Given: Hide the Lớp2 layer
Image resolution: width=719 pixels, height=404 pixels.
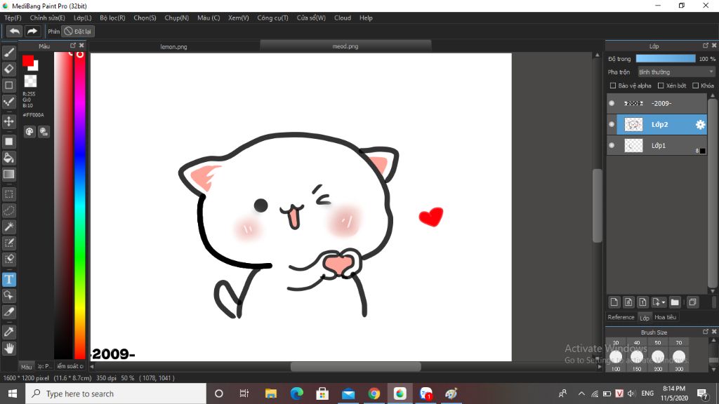Looking at the screenshot, I should click(x=612, y=125).
